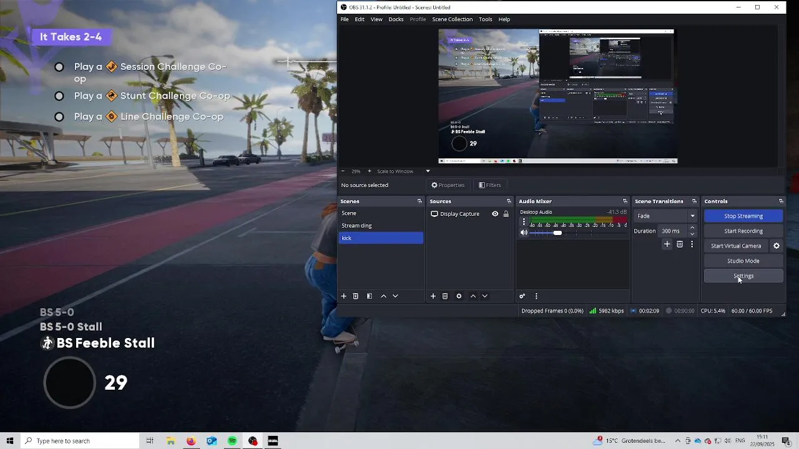Hide the Display Capture source

coord(495,214)
